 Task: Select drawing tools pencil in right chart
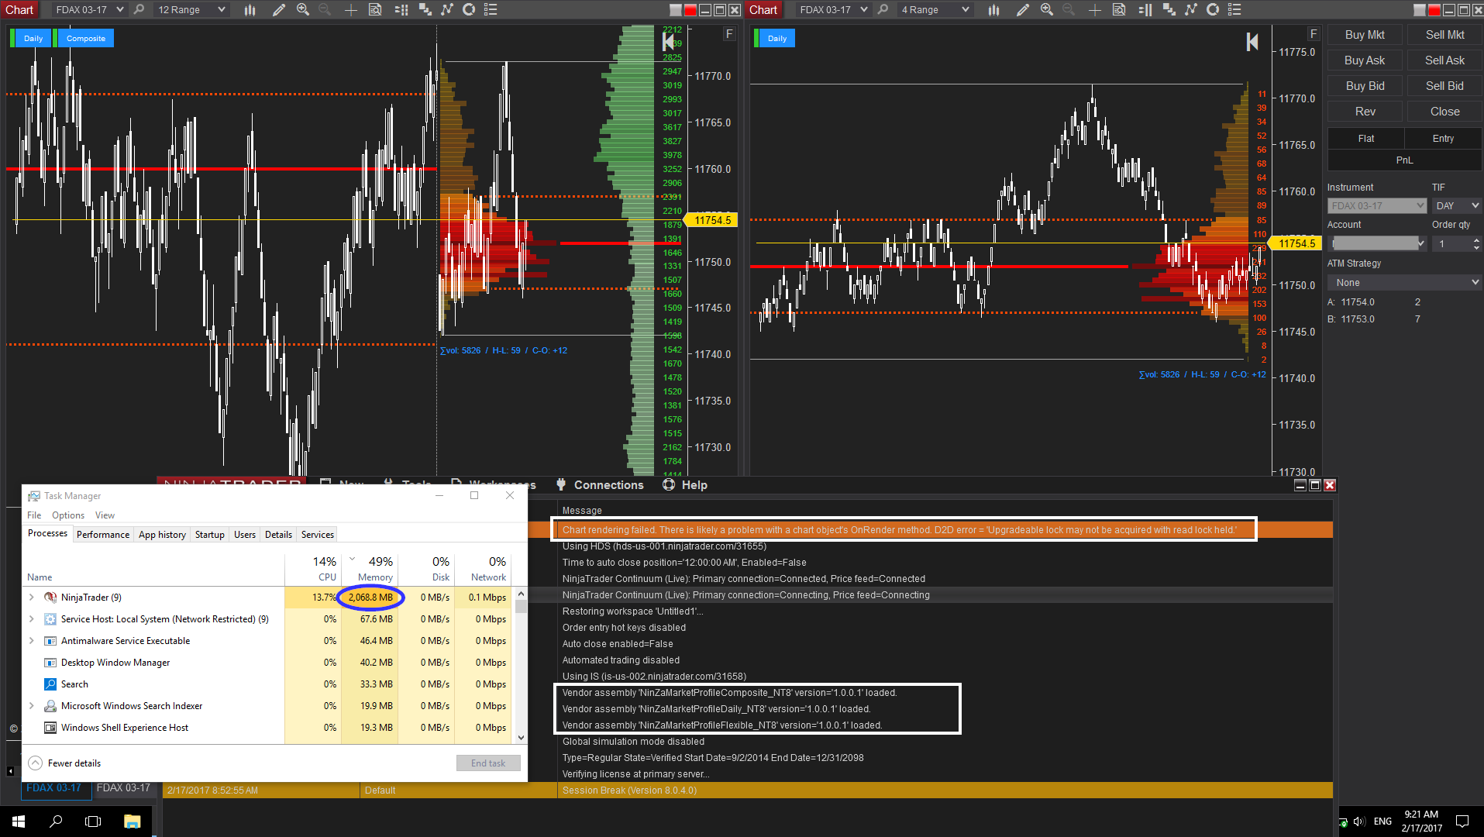pyautogui.click(x=1023, y=10)
